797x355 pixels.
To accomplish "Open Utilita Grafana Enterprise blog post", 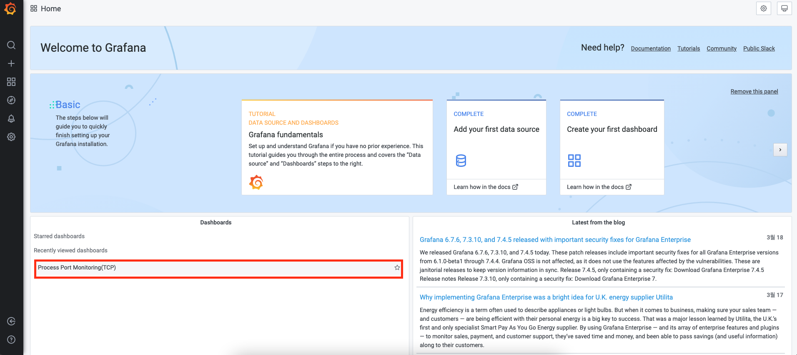I will [546, 297].
